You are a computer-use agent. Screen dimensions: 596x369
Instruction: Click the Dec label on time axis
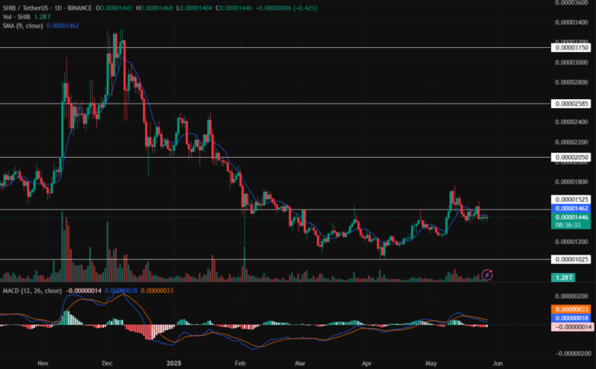click(x=107, y=364)
